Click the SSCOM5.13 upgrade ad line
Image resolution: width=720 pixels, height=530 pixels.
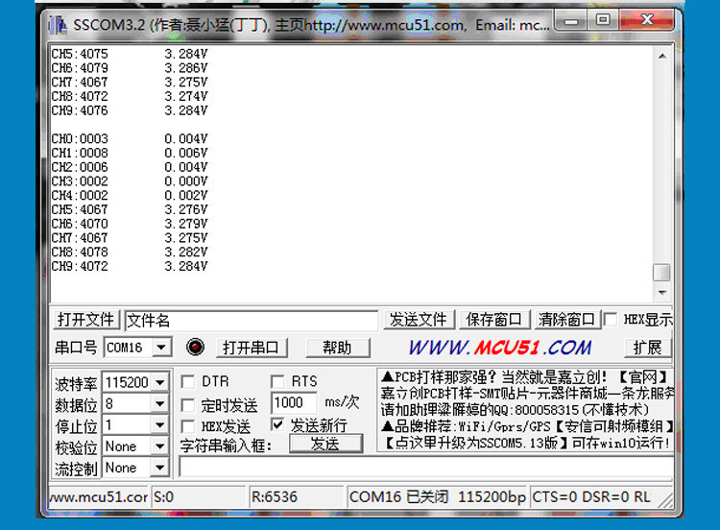[526, 444]
